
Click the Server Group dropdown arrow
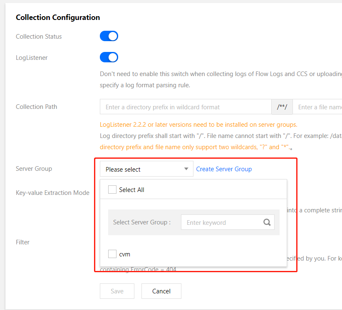[186, 169]
